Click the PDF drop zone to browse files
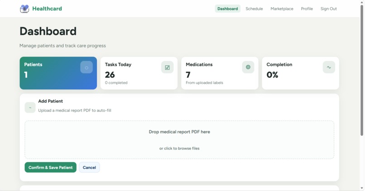The height and width of the screenshot is (191, 365). [x=179, y=140]
